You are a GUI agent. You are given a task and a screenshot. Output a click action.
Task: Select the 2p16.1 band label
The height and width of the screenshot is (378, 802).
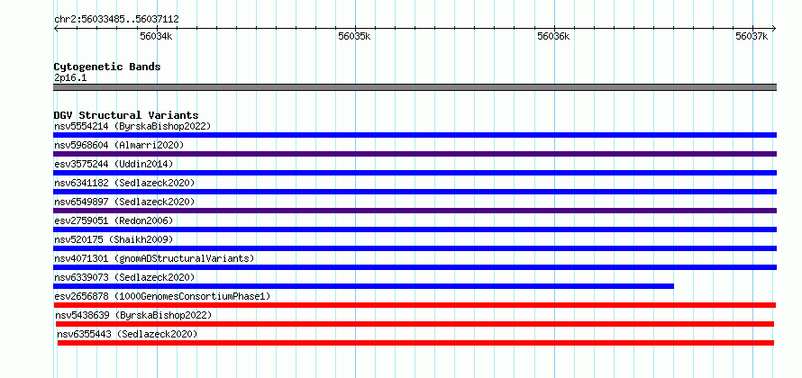[70, 77]
